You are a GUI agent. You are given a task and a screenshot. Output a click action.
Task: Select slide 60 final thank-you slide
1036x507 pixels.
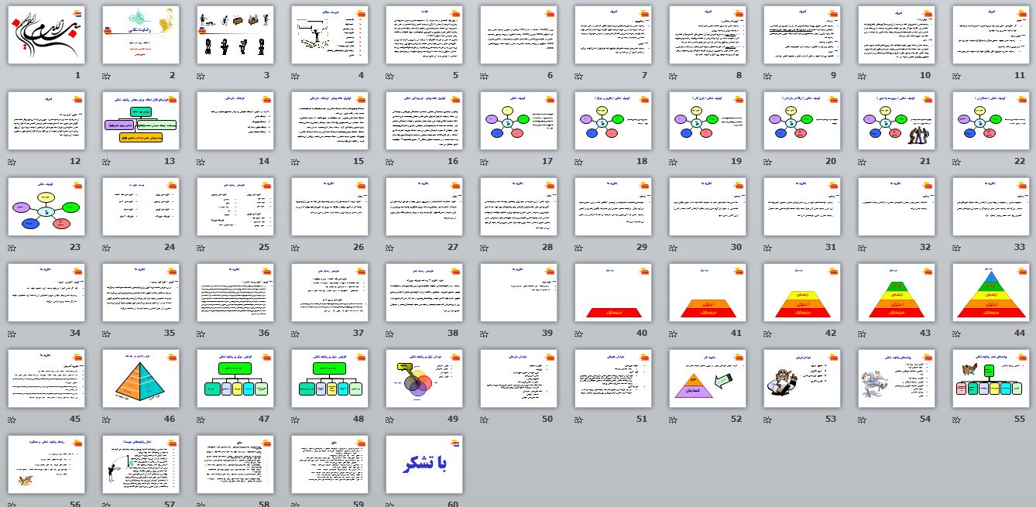pos(424,464)
